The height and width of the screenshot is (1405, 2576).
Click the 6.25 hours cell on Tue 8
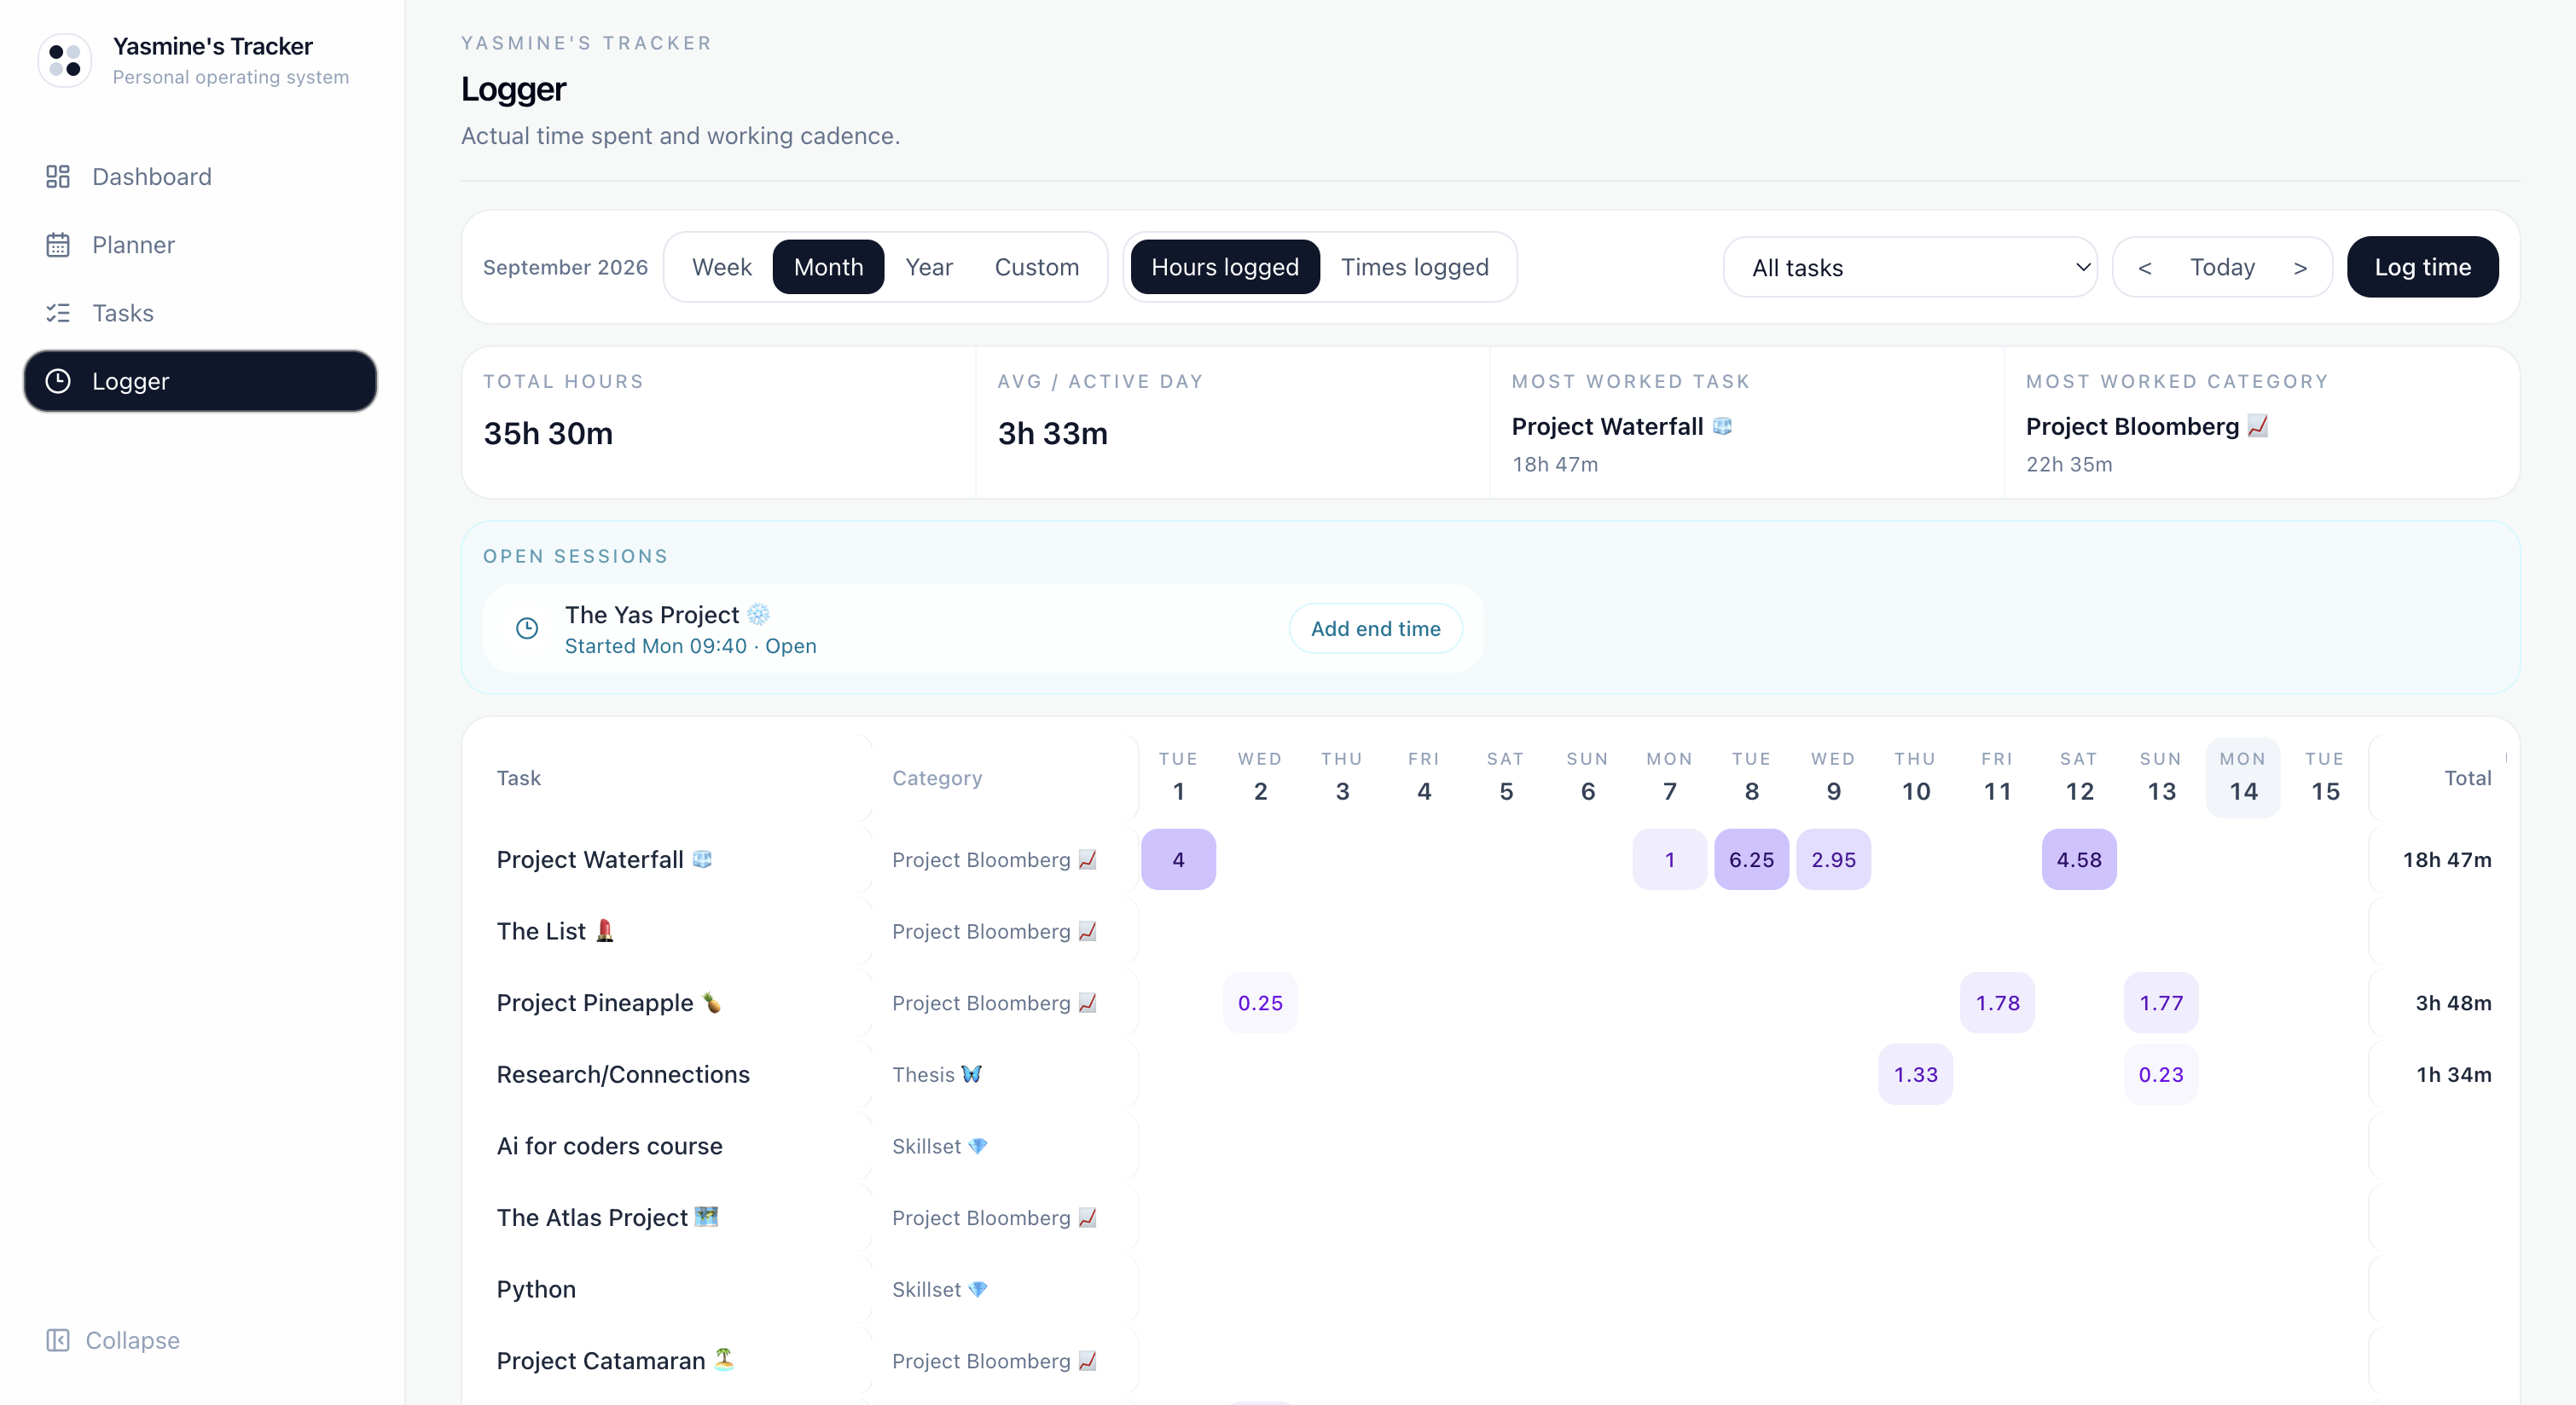(1751, 859)
